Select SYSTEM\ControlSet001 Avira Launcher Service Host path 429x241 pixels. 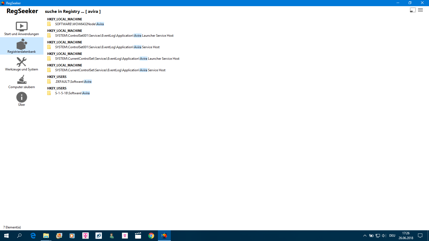(x=114, y=36)
